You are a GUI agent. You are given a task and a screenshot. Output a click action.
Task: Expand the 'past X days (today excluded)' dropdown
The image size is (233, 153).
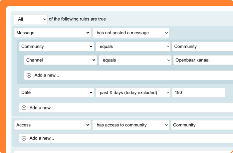coord(133,92)
